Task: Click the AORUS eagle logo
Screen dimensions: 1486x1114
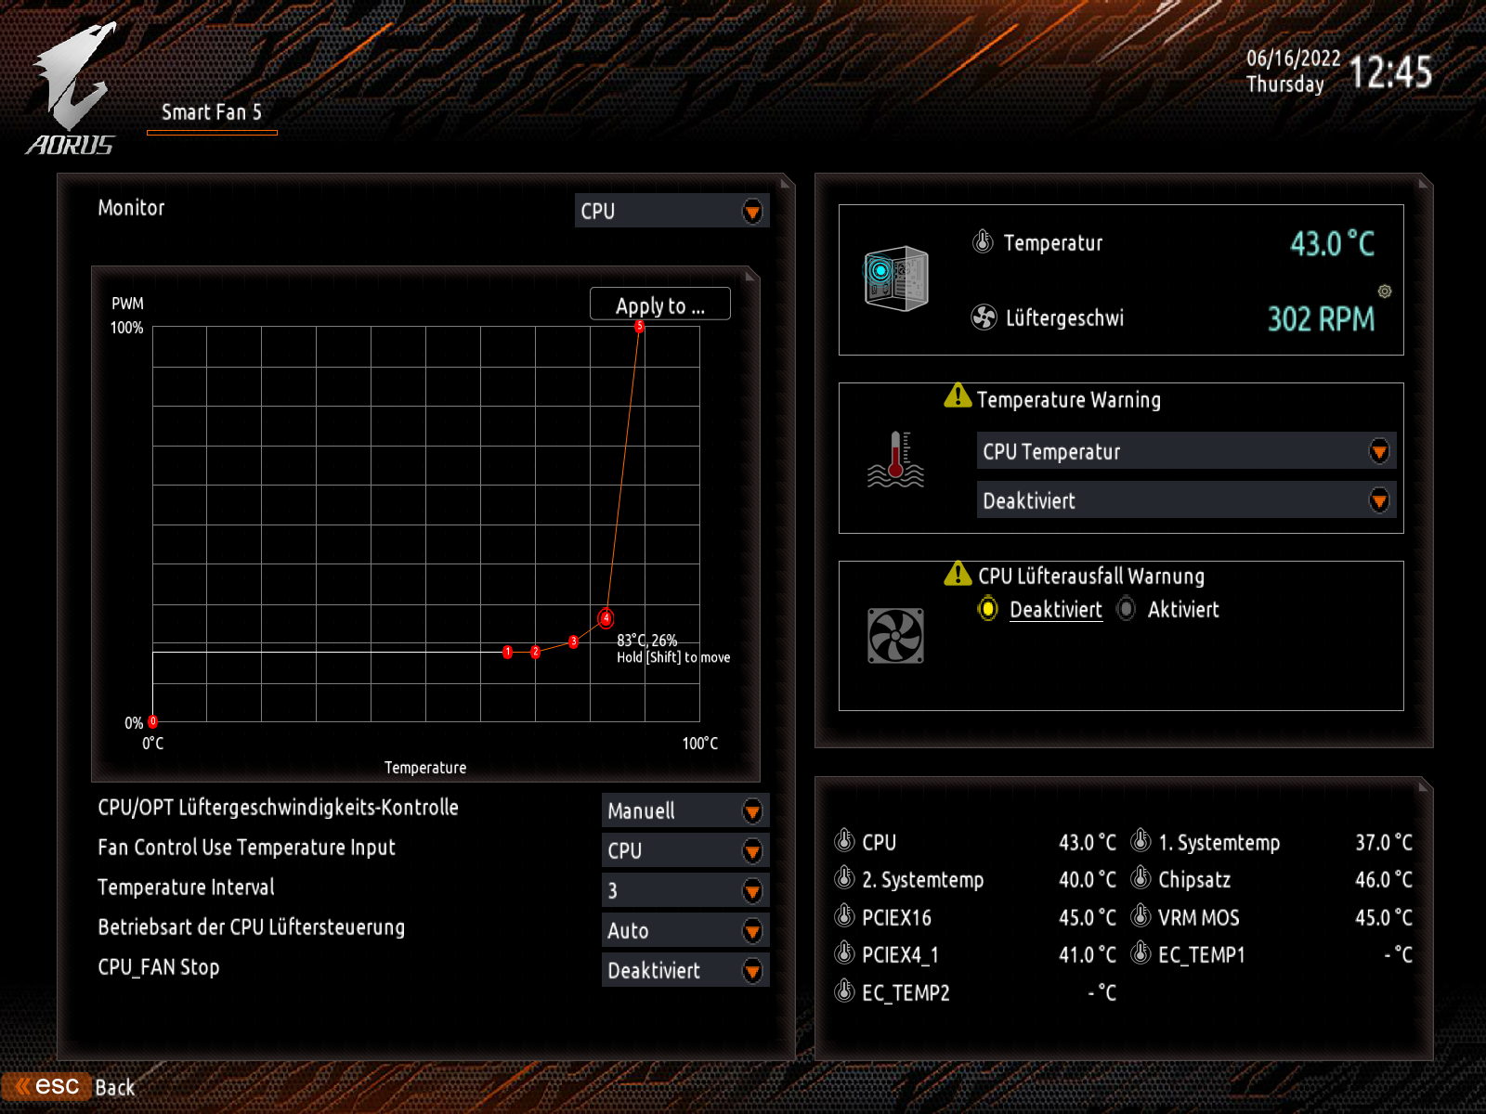Action: [x=72, y=88]
